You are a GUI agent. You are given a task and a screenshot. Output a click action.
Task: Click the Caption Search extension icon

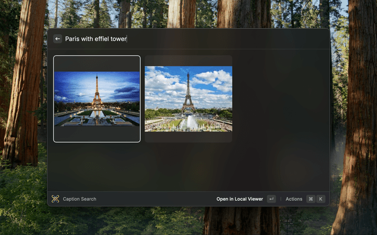coord(55,199)
